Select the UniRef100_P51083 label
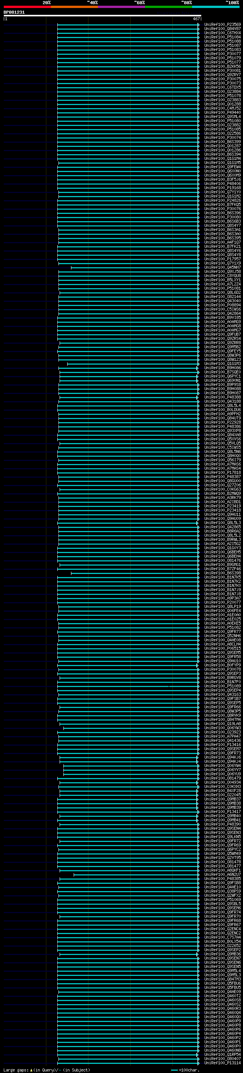 click(x=222, y=49)
